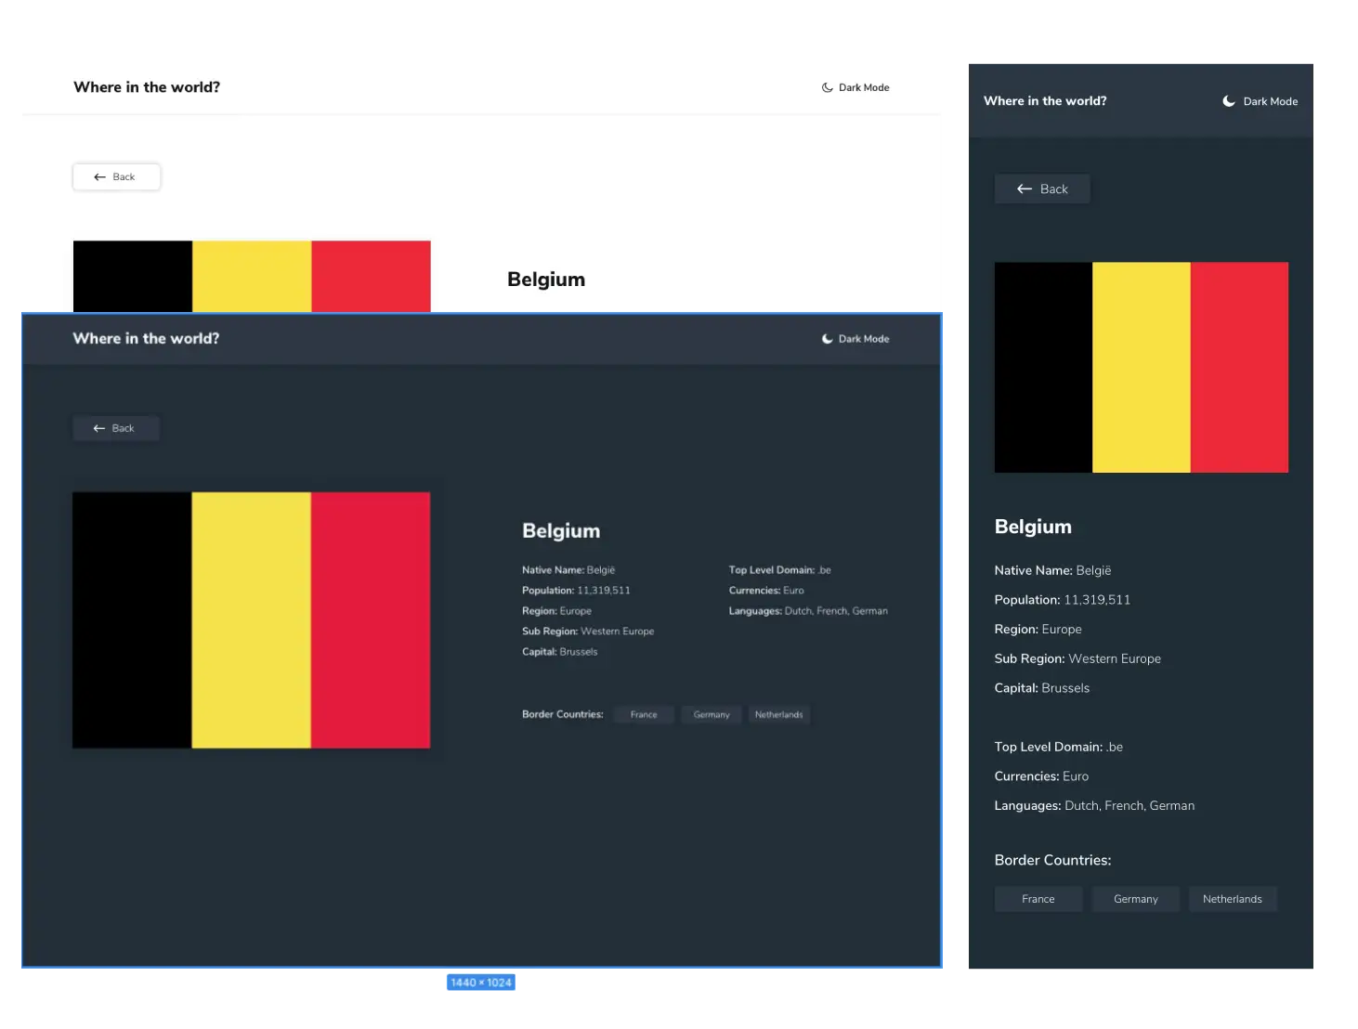
Task: Click the back arrow icon in the dark desktop view
Action: 99,428
